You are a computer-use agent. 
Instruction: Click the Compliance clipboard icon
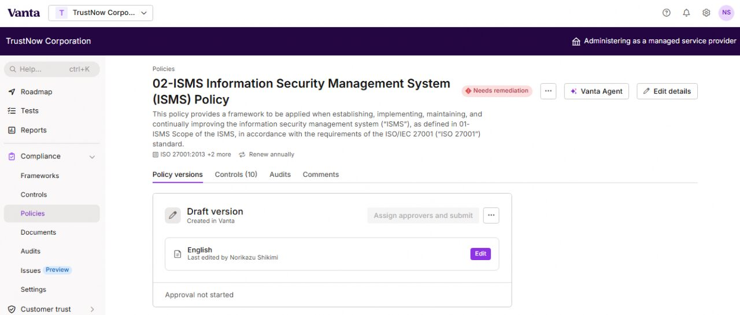[12, 157]
